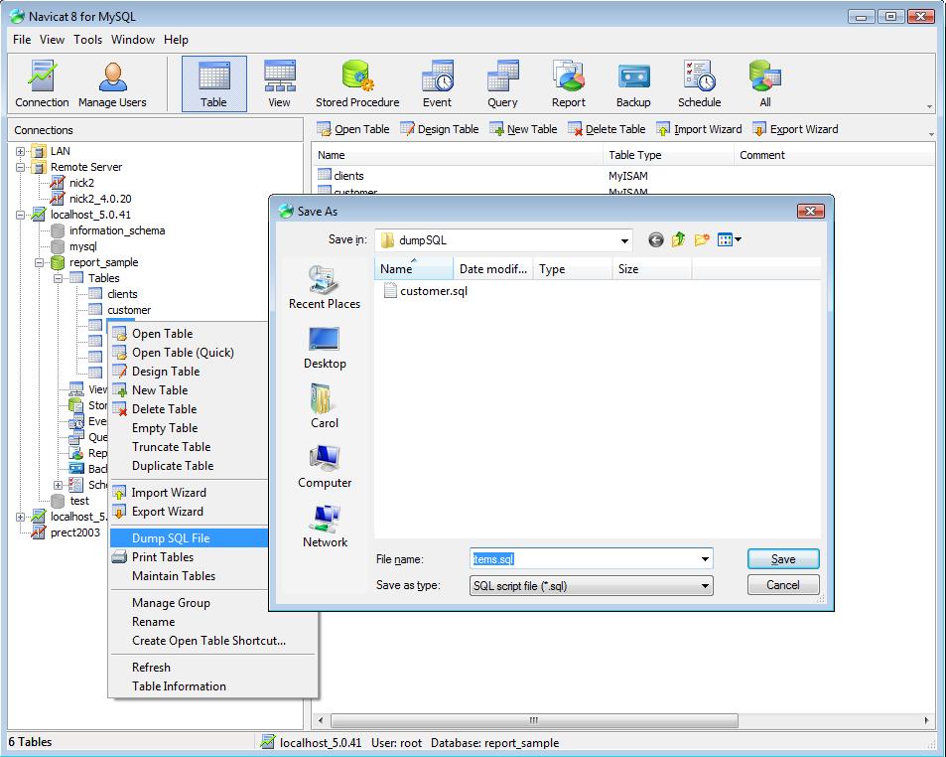The image size is (946, 757).
Task: Open the View menu button in Save As
Action: pos(730,240)
